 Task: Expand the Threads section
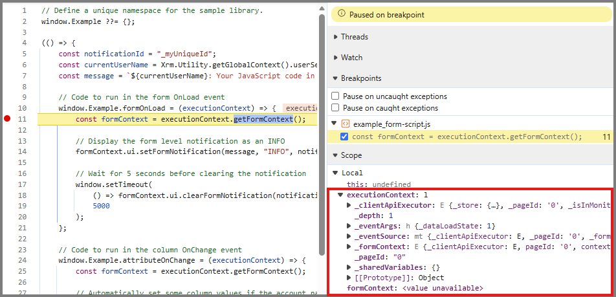(x=335, y=36)
